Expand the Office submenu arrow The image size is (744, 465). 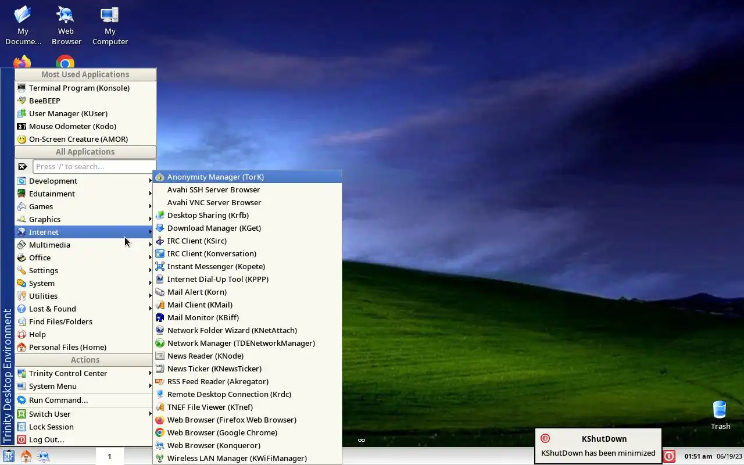pyautogui.click(x=151, y=257)
